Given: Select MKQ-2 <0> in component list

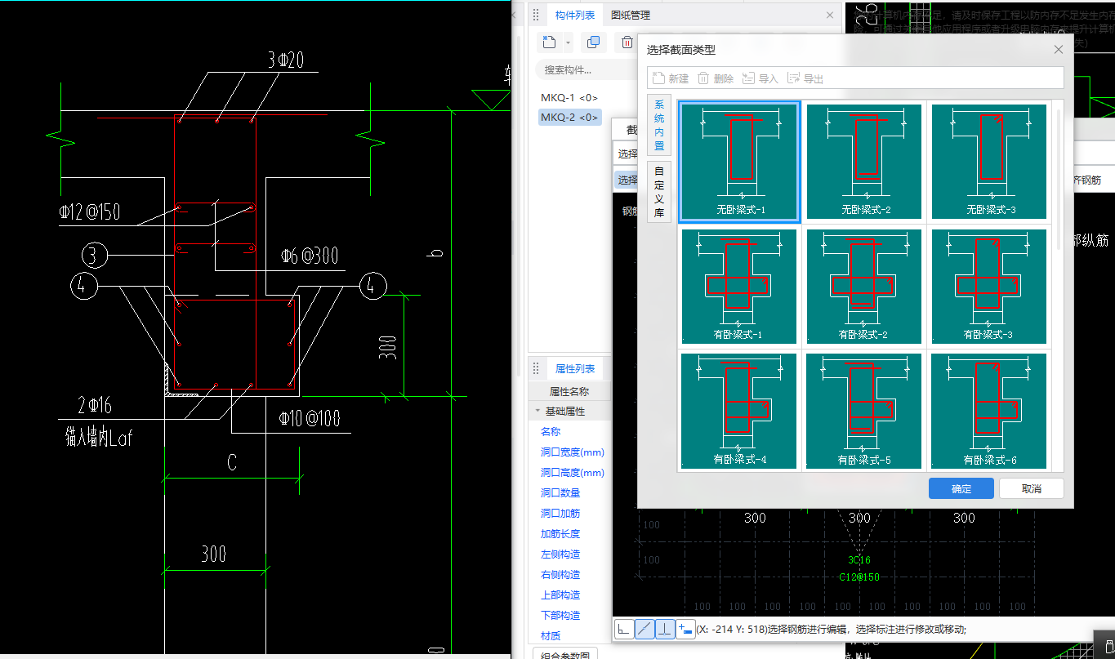Looking at the screenshot, I should tap(569, 118).
